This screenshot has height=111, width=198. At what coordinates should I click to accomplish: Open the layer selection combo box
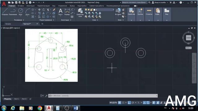(99, 10)
